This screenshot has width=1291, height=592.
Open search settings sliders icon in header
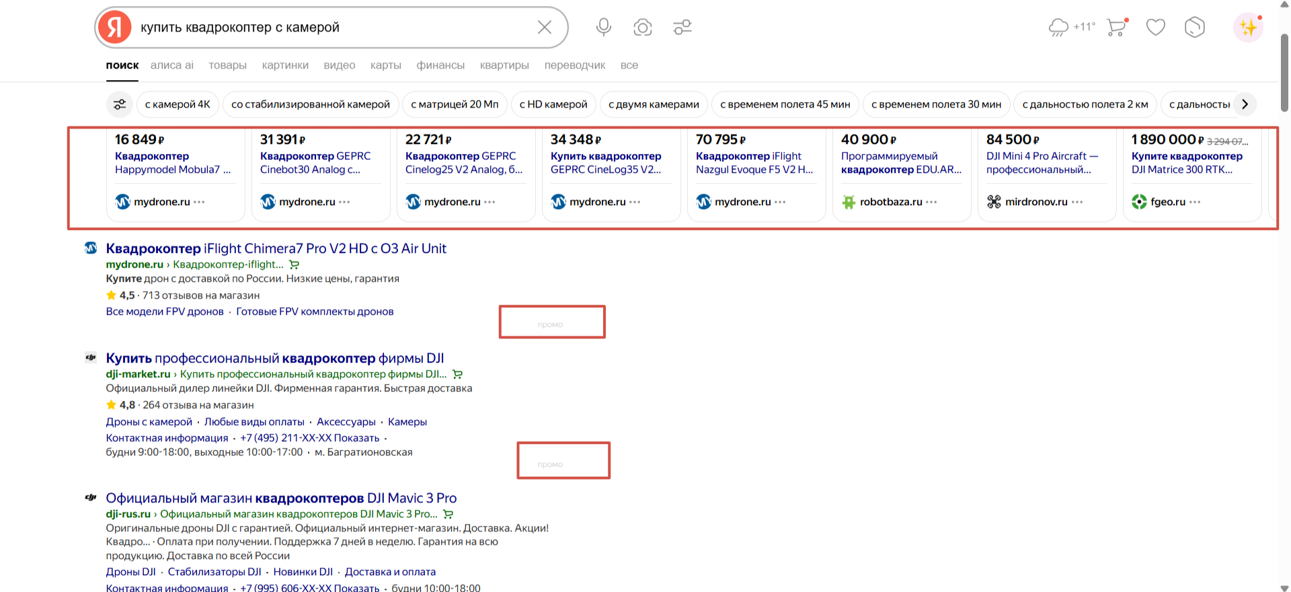(682, 28)
